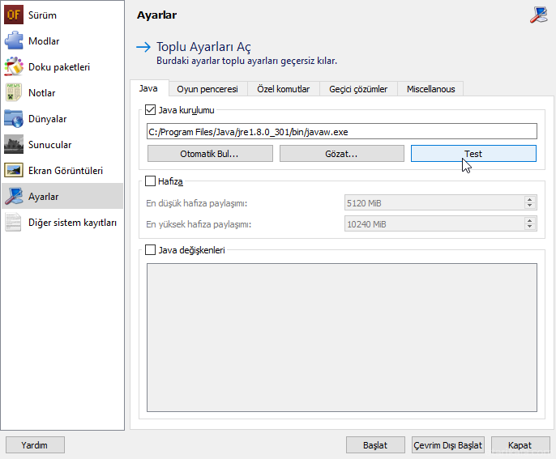Select Ayarlar in the sidebar
This screenshot has width=556, height=459.
(62, 196)
